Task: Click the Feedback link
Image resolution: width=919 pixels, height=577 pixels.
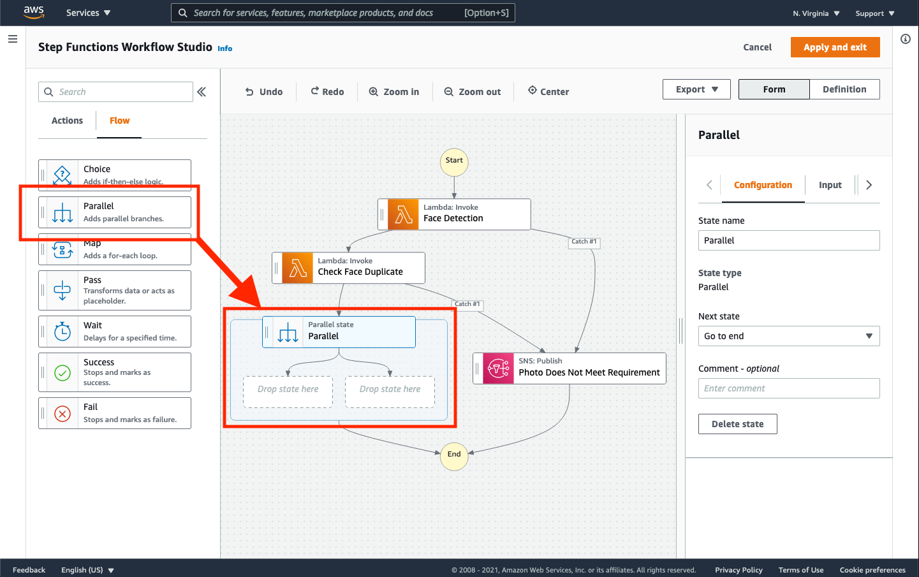Action: click(x=29, y=570)
